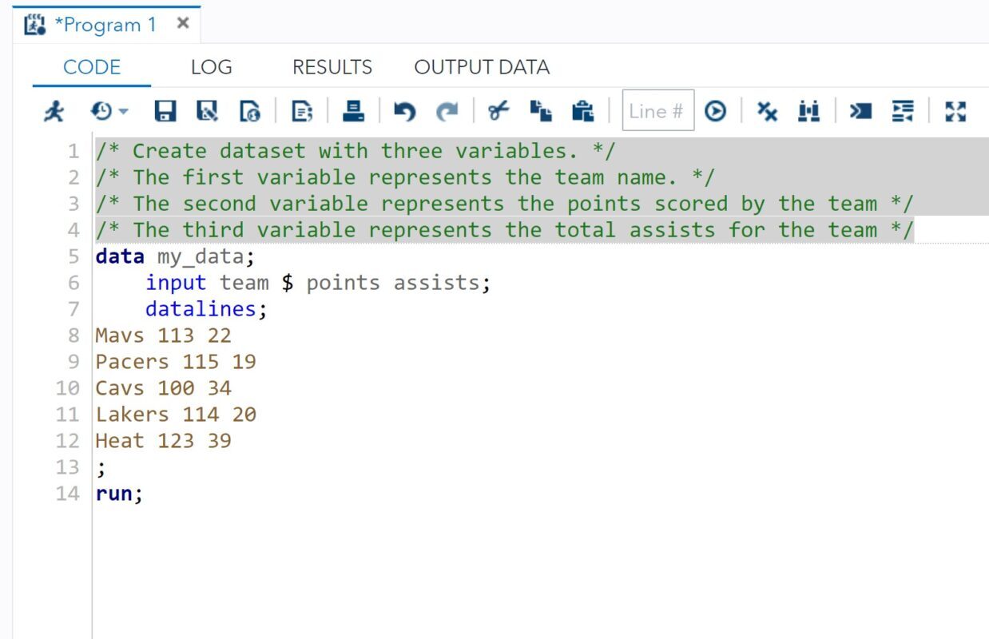Maximize the code editor view

(x=955, y=112)
